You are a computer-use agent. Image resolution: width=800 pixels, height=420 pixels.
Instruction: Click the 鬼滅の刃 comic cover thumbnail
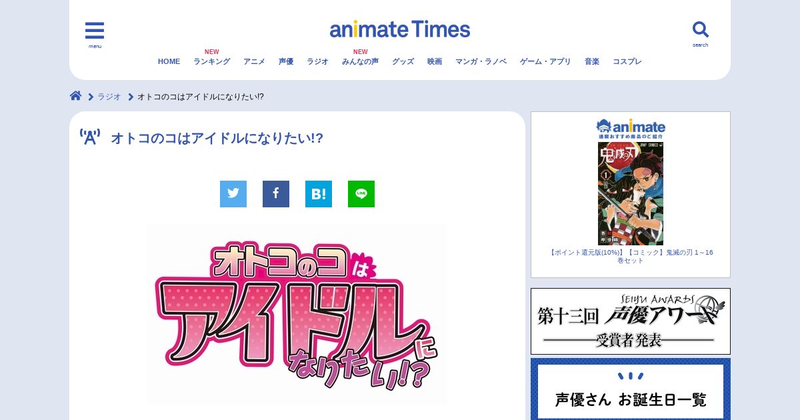631,193
